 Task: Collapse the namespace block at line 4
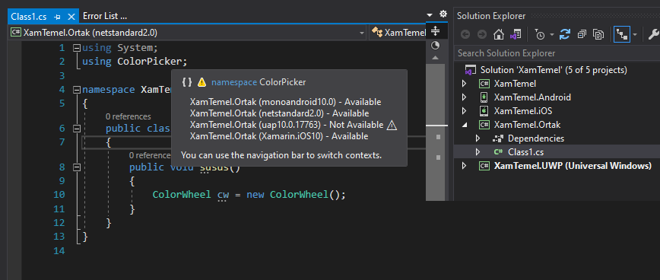coord(77,90)
